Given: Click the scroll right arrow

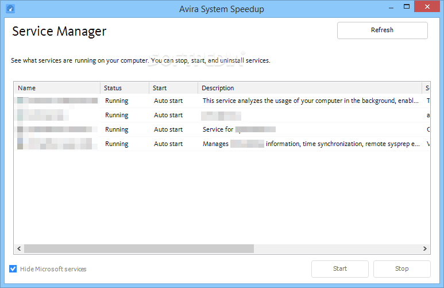Looking at the screenshot, I should (x=424, y=248).
